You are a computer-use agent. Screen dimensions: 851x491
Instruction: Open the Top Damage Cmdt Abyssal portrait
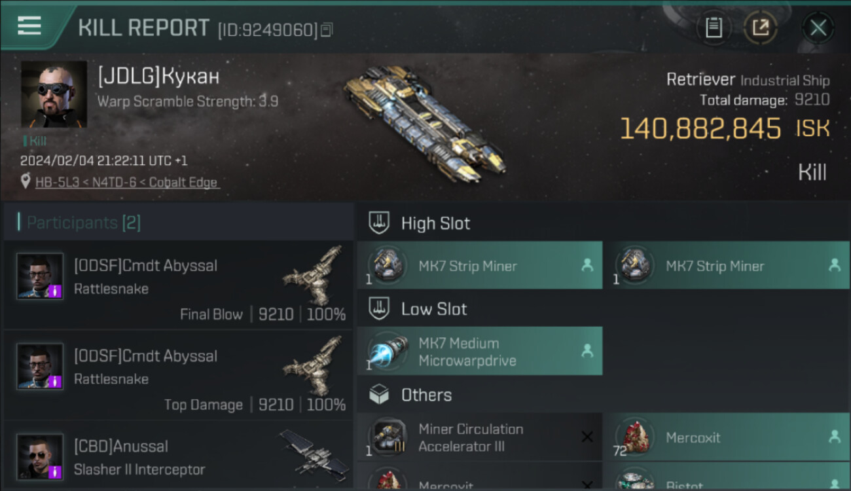40,367
